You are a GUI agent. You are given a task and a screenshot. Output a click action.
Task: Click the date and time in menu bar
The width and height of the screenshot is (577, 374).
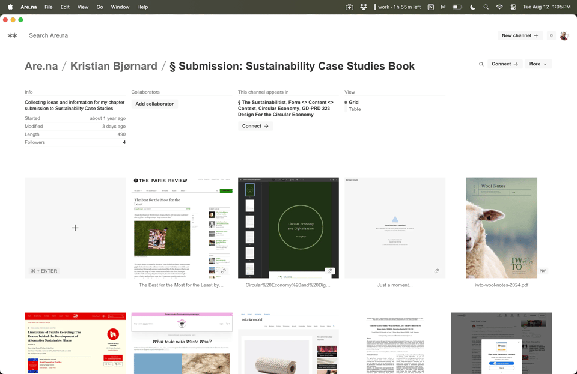tap(546, 7)
